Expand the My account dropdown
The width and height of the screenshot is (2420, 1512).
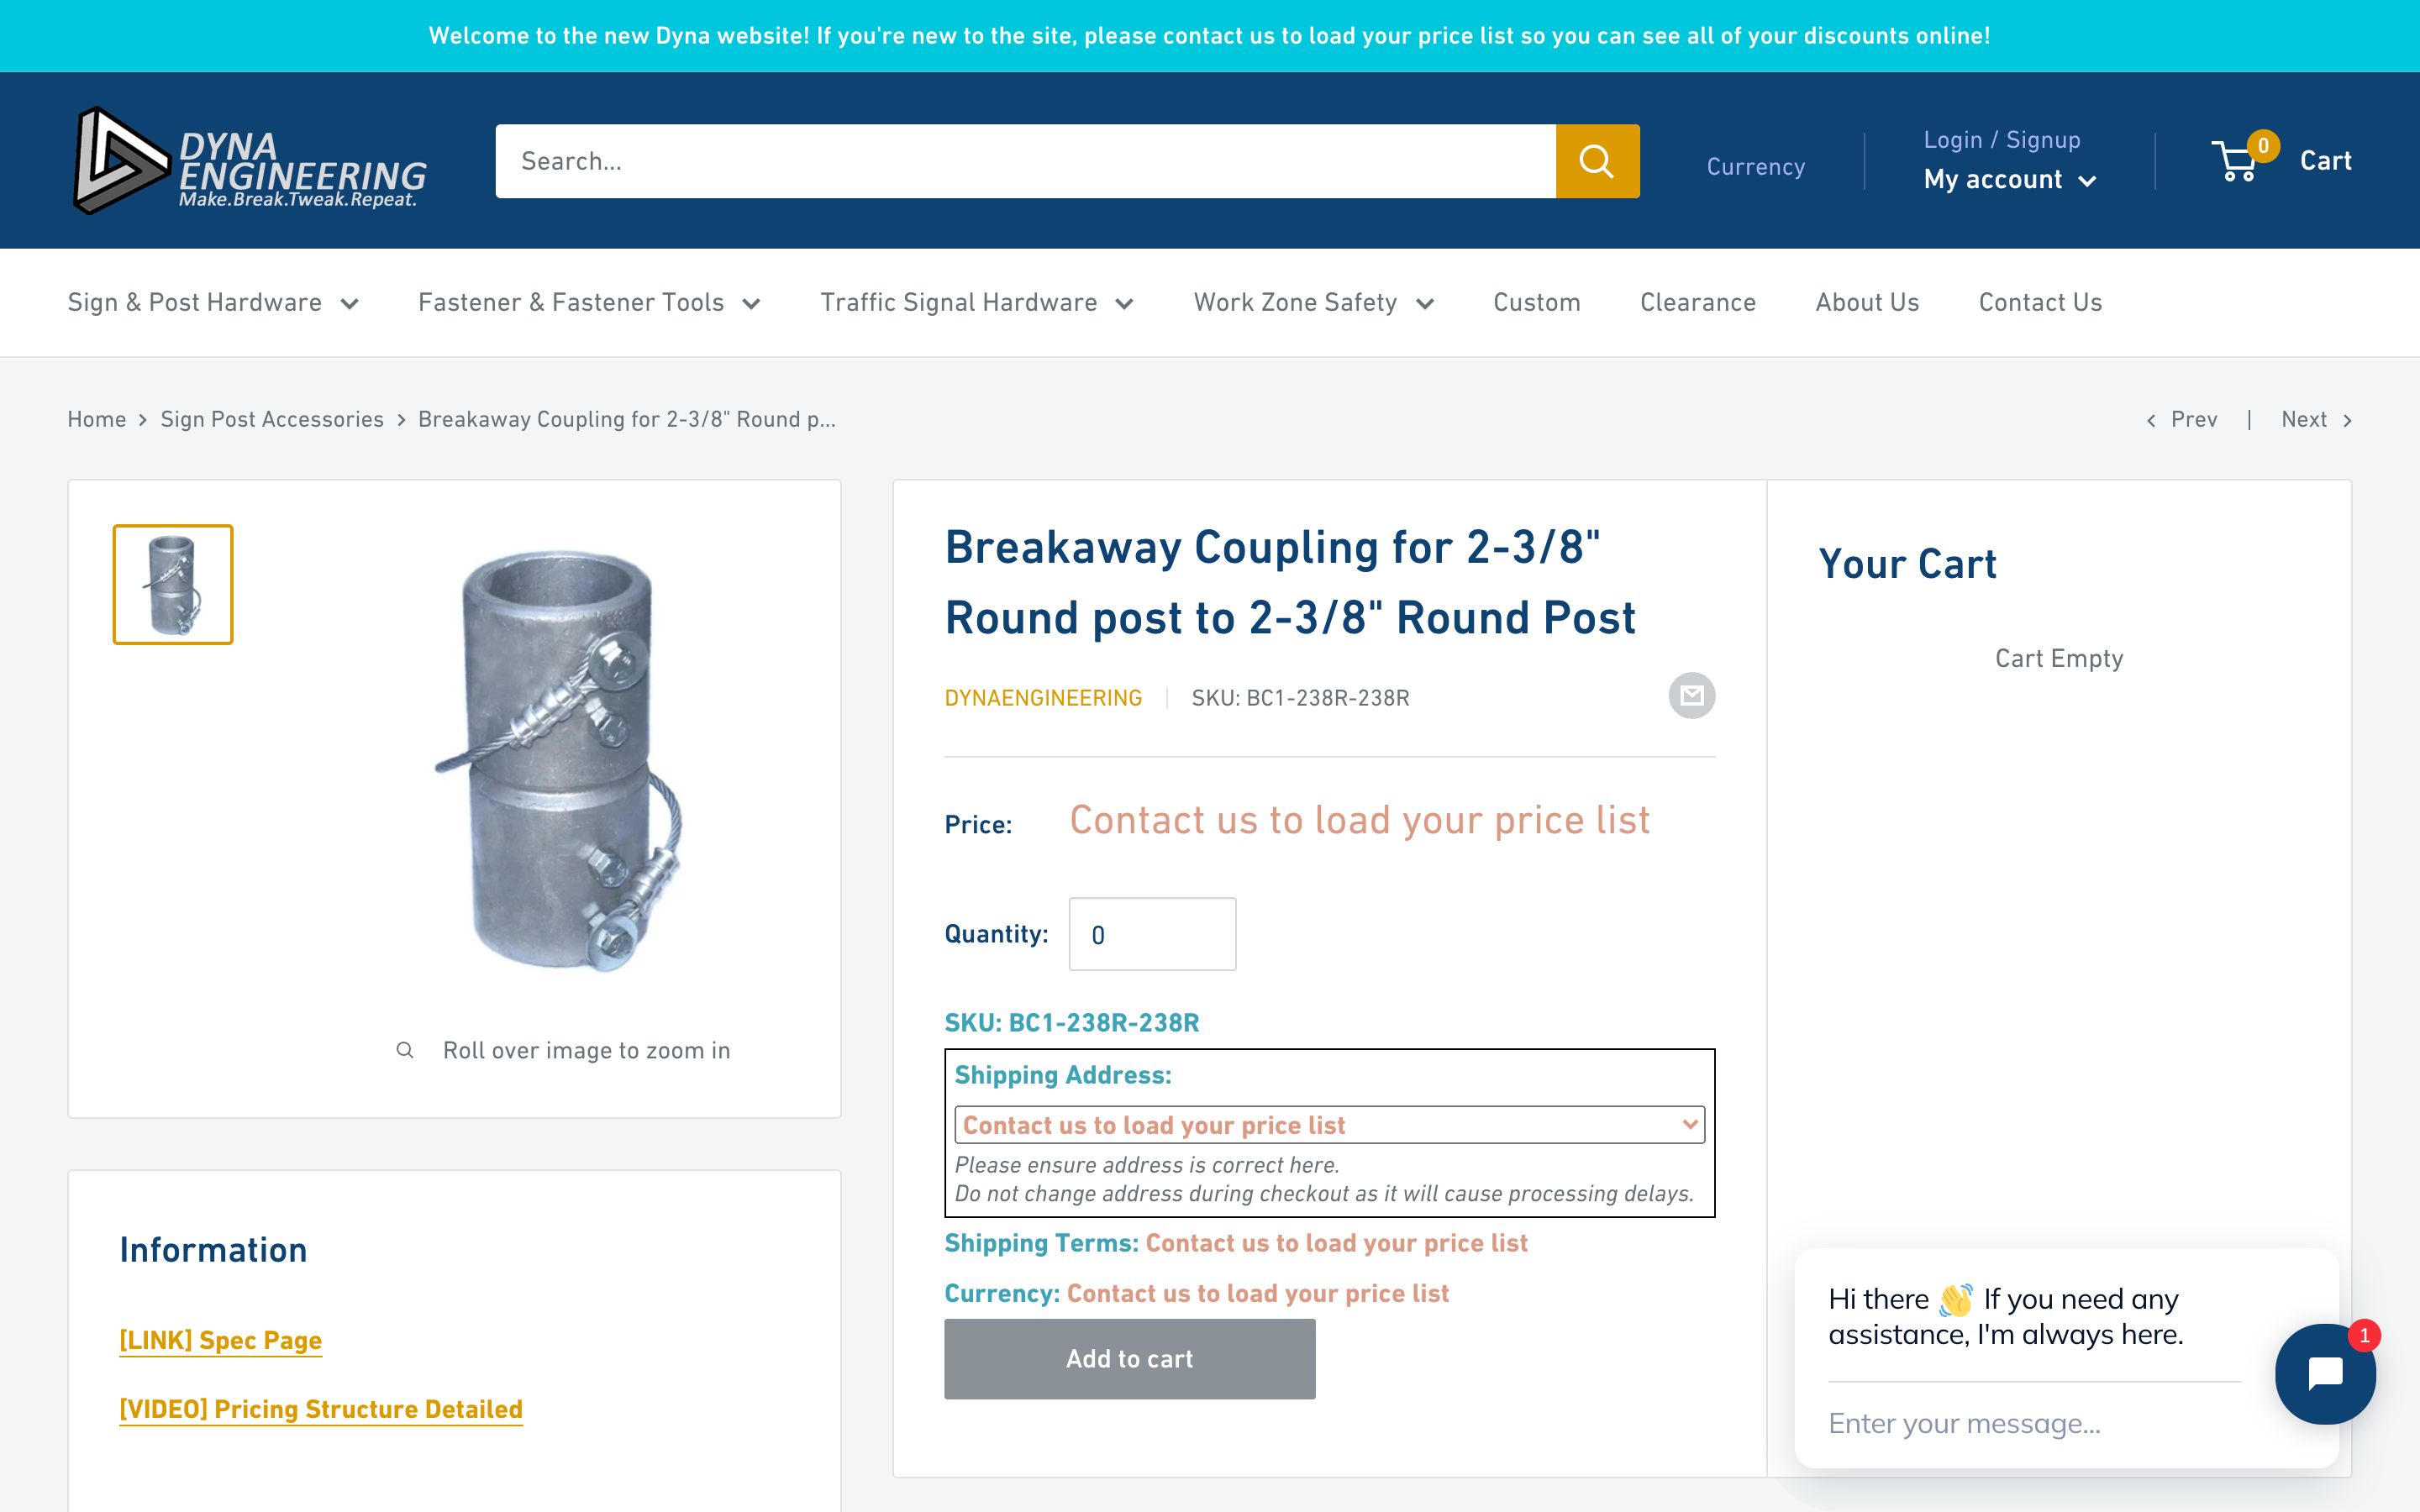pyautogui.click(x=2009, y=179)
